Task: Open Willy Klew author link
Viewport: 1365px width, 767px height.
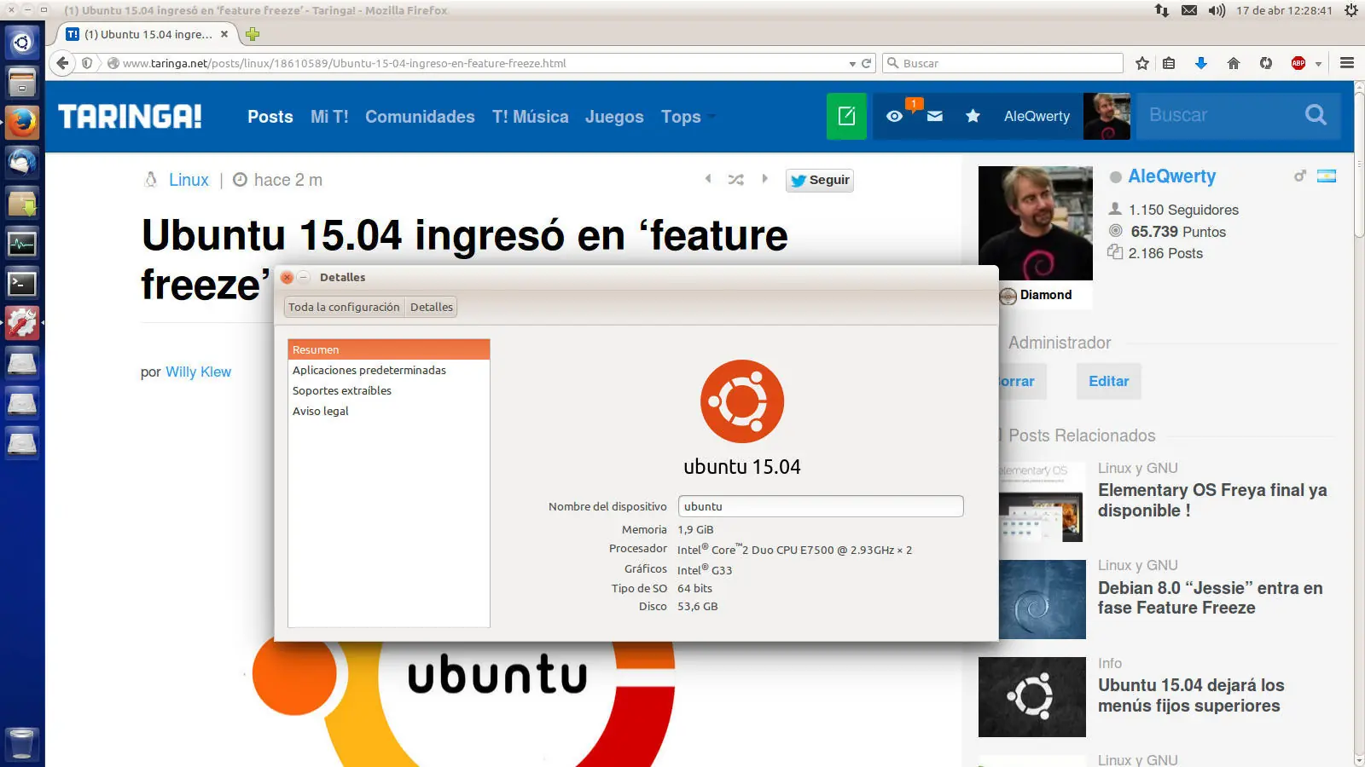Action: [x=198, y=372]
